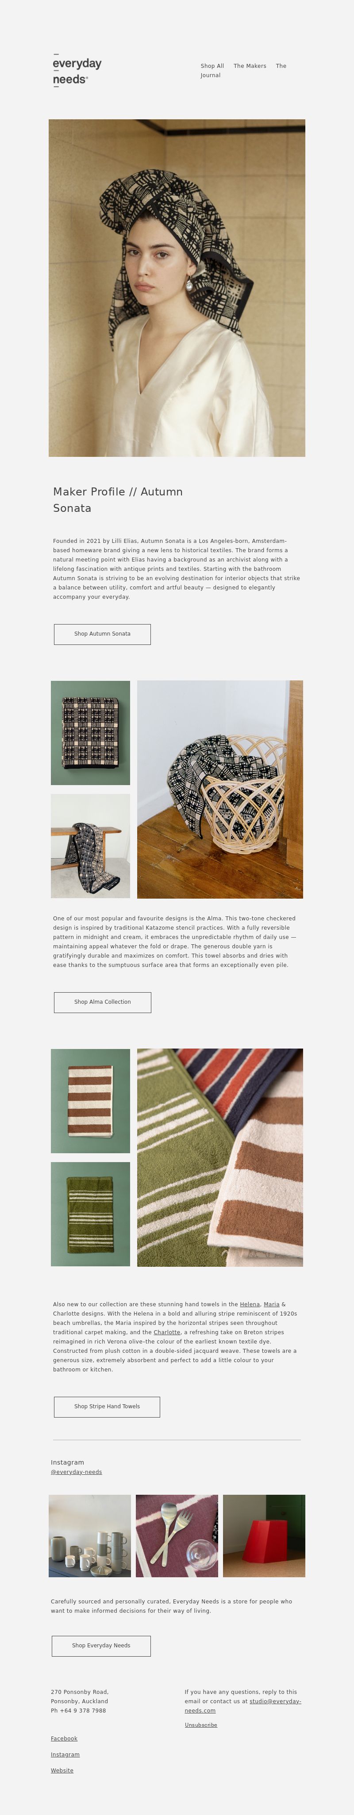The height and width of the screenshot is (1815, 354).
Task: Click the Shop Alma Collection button
Action: pos(103,1002)
